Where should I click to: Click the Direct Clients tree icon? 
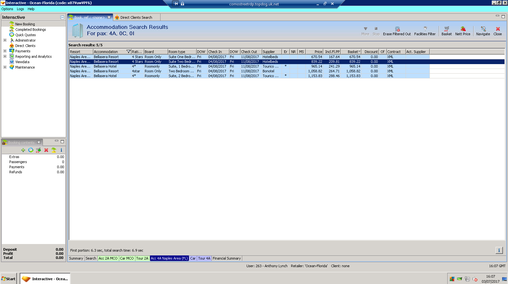coord(12,46)
